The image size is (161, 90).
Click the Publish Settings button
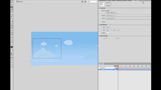112,12
